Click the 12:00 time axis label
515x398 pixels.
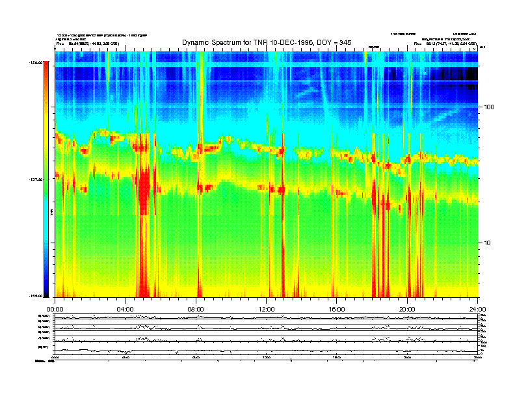(x=267, y=310)
